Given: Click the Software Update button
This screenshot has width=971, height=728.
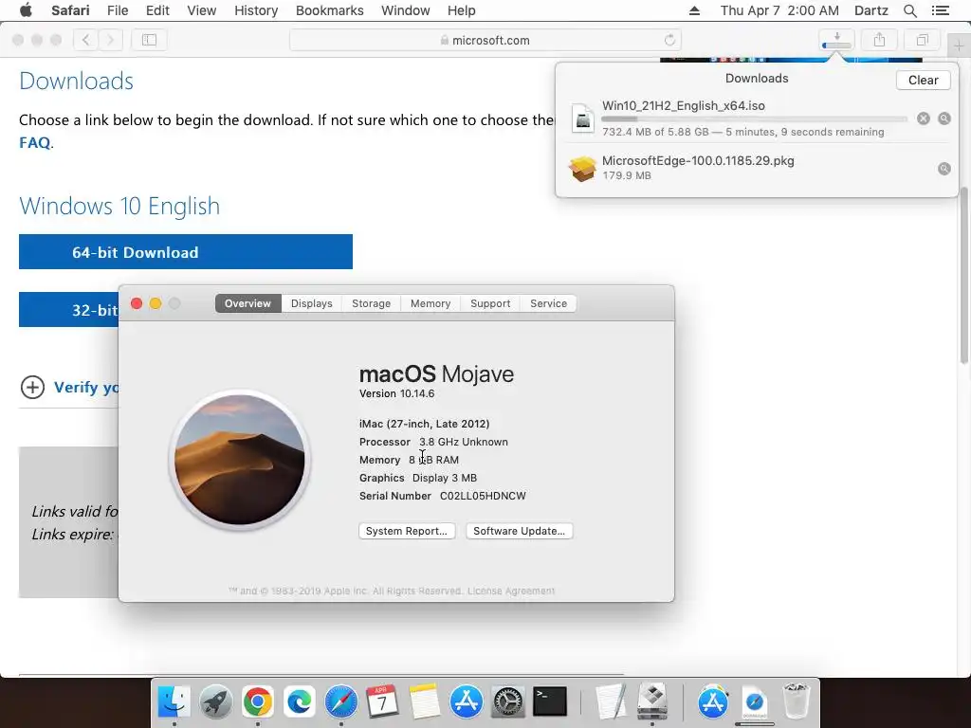Looking at the screenshot, I should pos(519,531).
